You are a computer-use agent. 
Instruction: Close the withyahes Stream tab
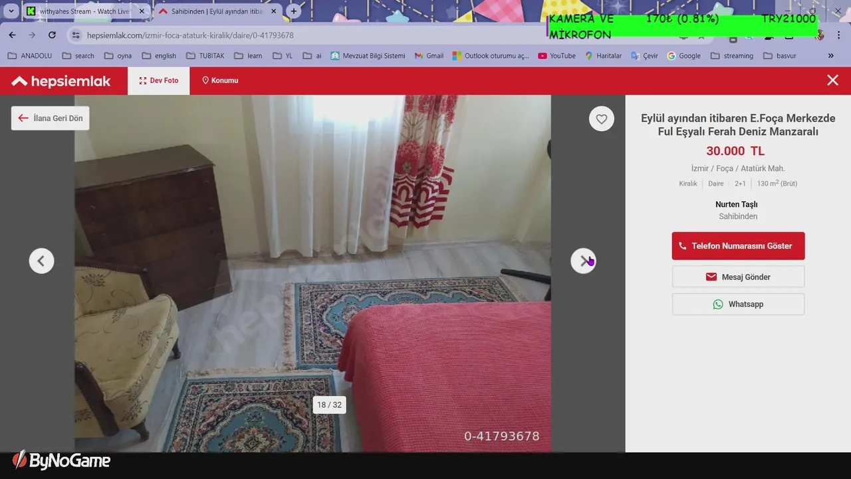(x=142, y=11)
